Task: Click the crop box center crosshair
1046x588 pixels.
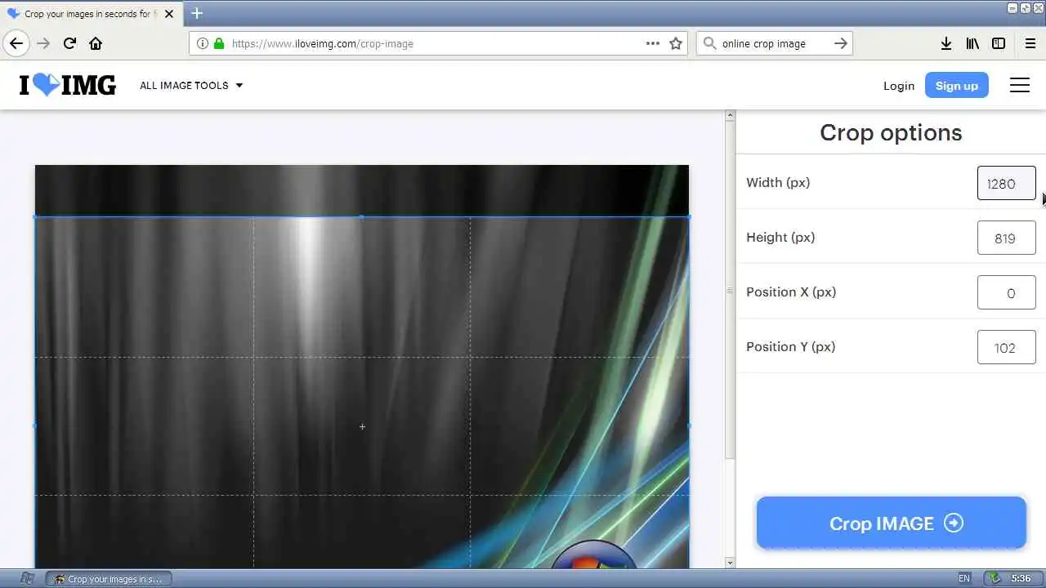Action: click(362, 426)
